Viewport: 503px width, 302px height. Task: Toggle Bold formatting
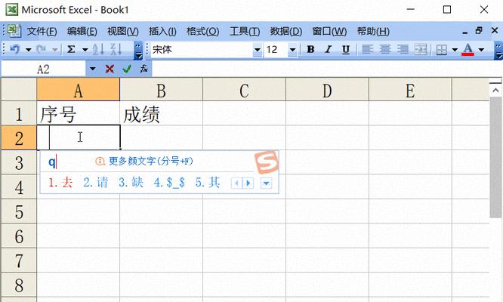click(x=310, y=49)
